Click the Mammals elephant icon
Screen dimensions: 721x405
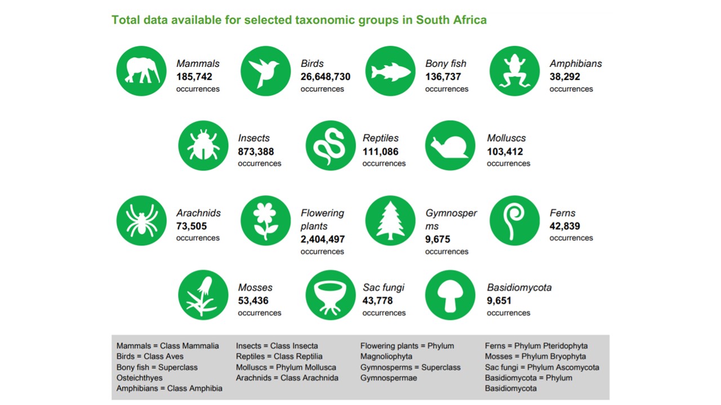(x=141, y=71)
